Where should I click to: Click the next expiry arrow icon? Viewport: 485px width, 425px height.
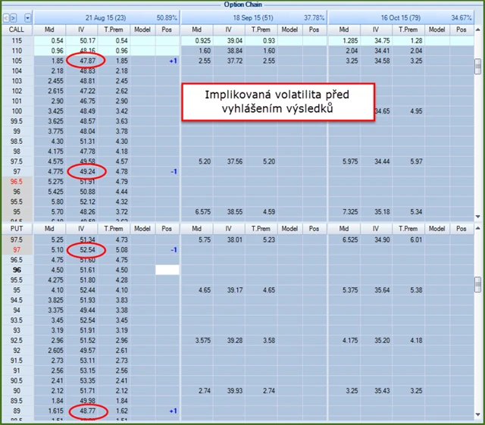14,18
